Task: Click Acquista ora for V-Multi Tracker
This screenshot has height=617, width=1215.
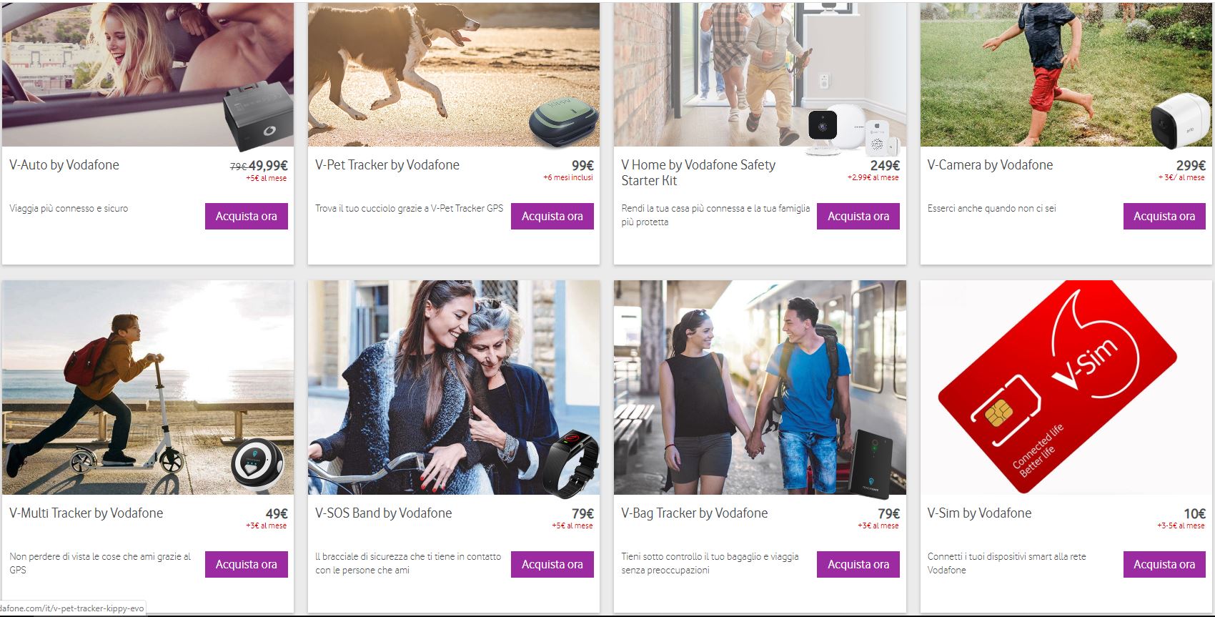Action: click(247, 564)
